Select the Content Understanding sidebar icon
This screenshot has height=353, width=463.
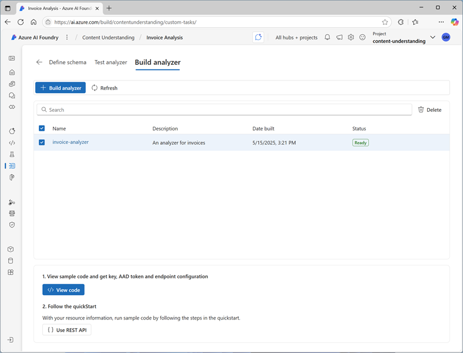12,166
